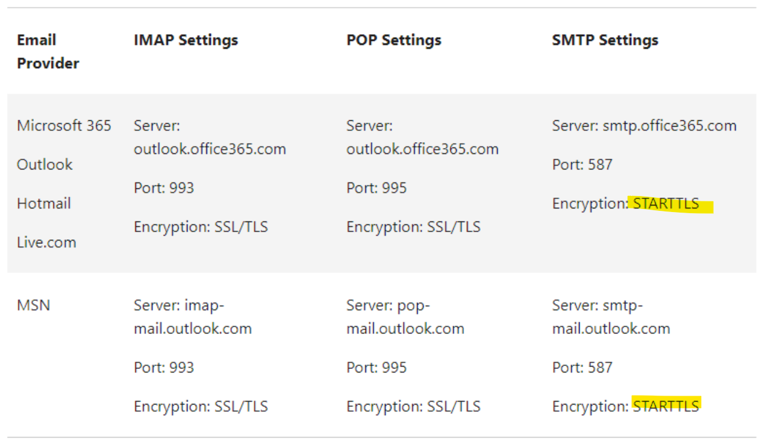Click the "SMTP Settings" column header
Image resolution: width=760 pixels, height=440 pixels.
tap(605, 40)
